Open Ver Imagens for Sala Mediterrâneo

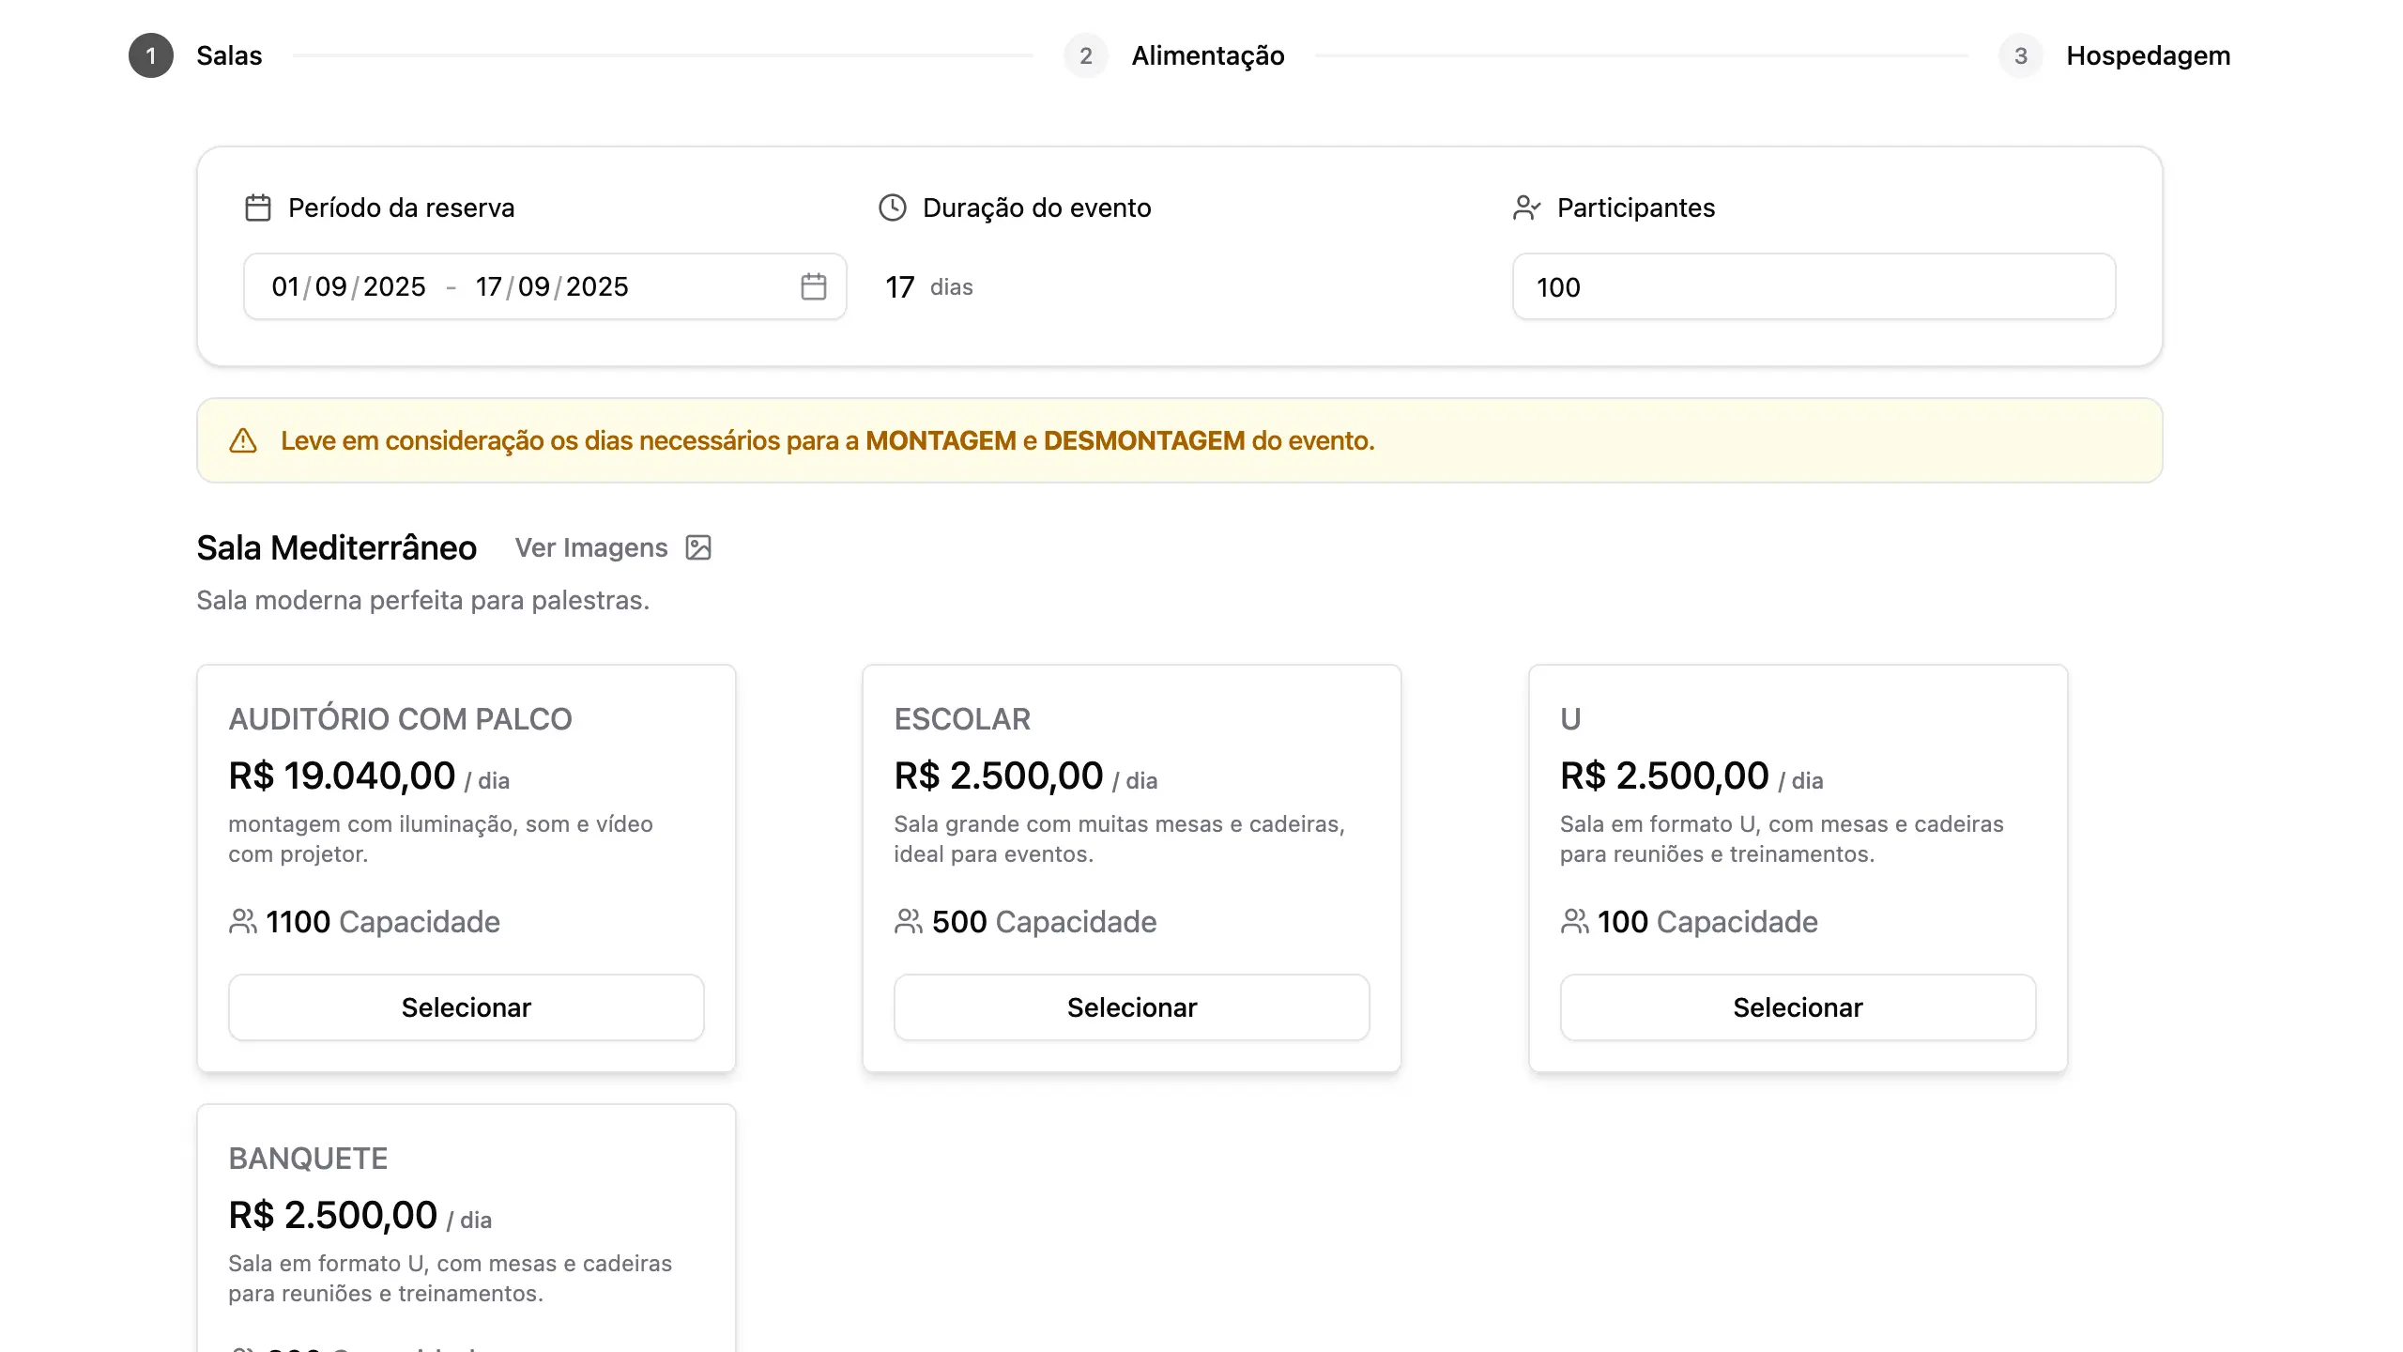pyautogui.click(x=591, y=547)
